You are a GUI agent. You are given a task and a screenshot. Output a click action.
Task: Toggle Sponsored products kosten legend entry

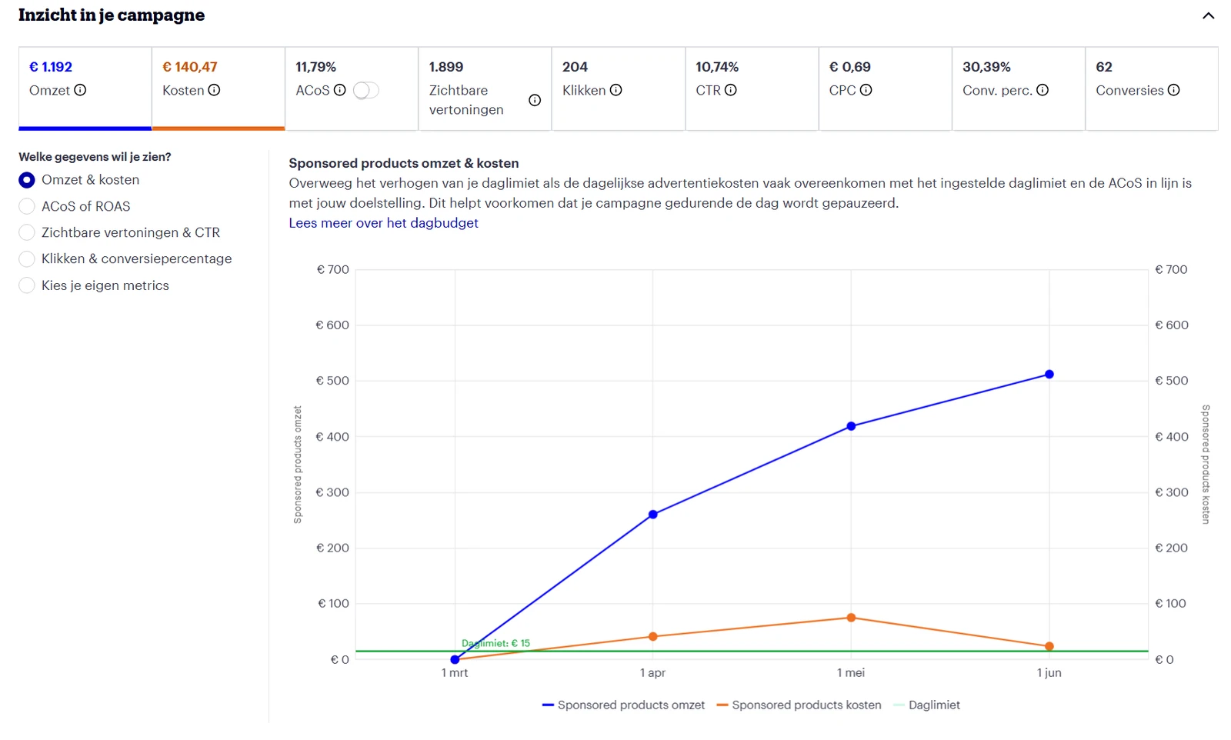coord(799,705)
